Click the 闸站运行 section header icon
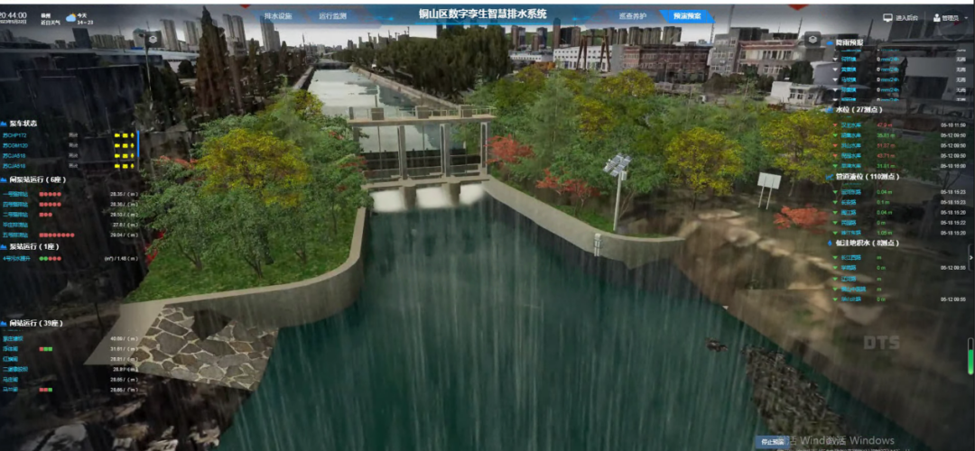 (4, 323)
